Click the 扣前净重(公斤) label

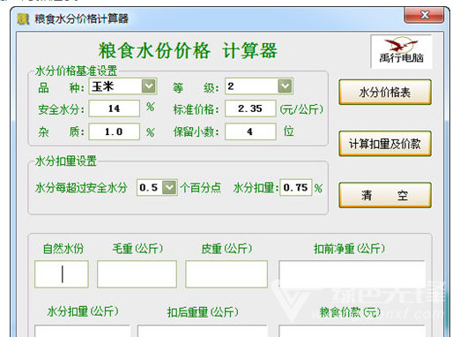tap(349, 249)
